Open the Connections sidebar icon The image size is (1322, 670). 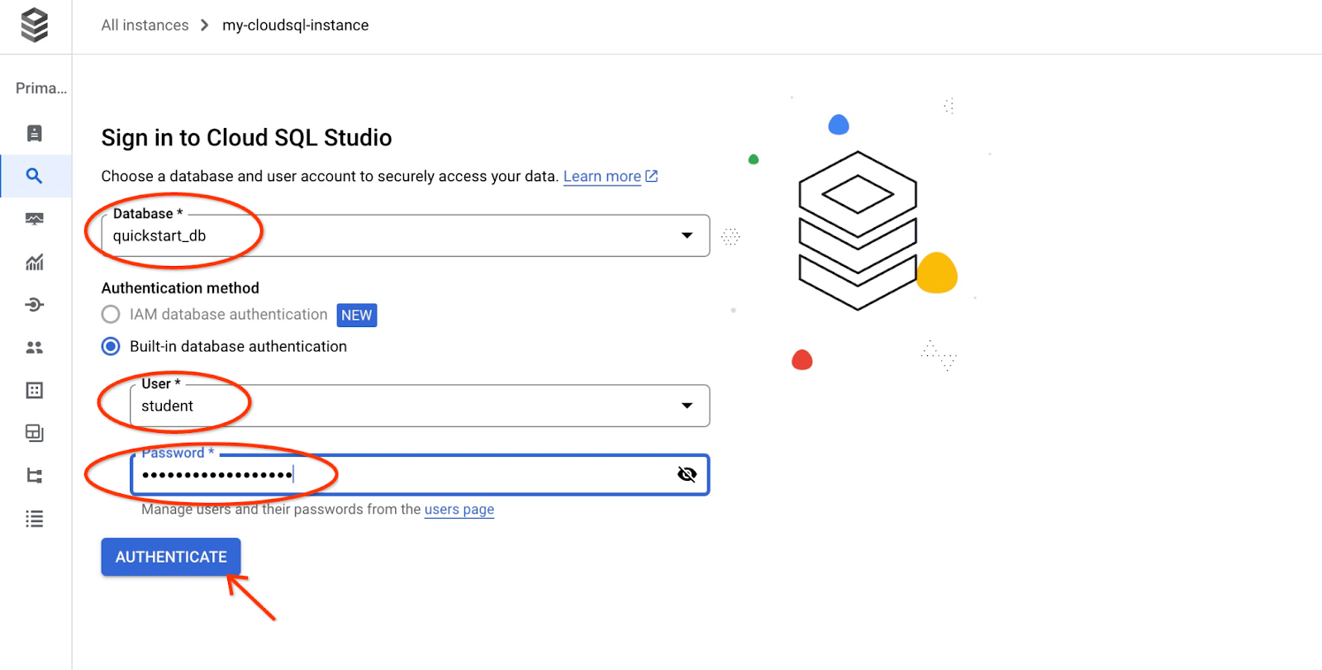[35, 305]
